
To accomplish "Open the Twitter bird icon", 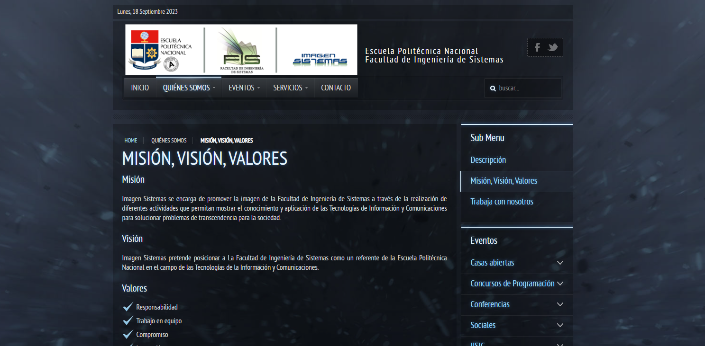I will pos(552,47).
